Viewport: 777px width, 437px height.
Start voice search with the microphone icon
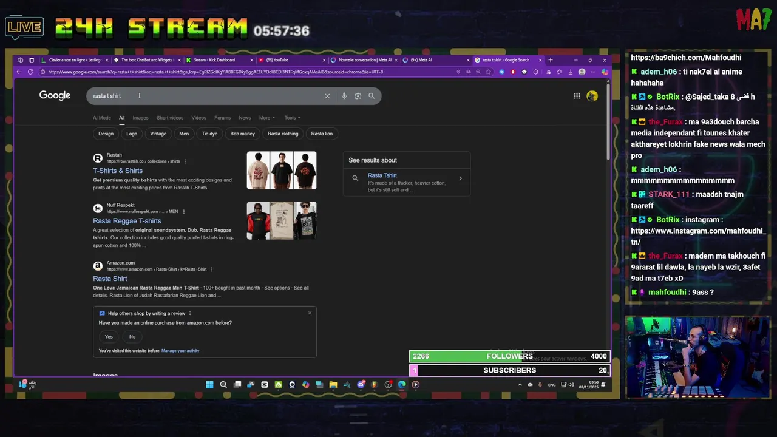344,96
